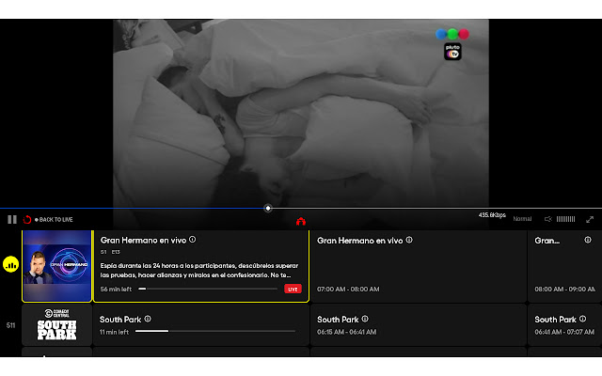This screenshot has width=602, height=376.
Task: Jump back to live stream
Action: pos(54,219)
